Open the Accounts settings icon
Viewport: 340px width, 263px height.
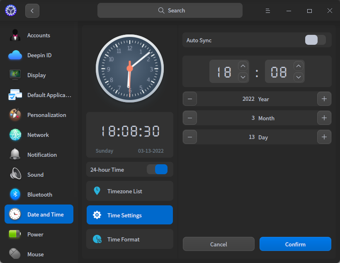tap(15, 35)
